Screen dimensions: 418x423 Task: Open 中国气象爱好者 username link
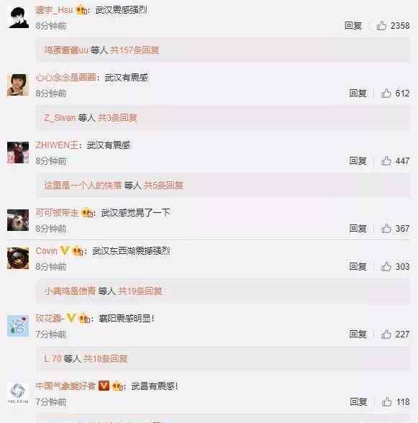(65, 386)
